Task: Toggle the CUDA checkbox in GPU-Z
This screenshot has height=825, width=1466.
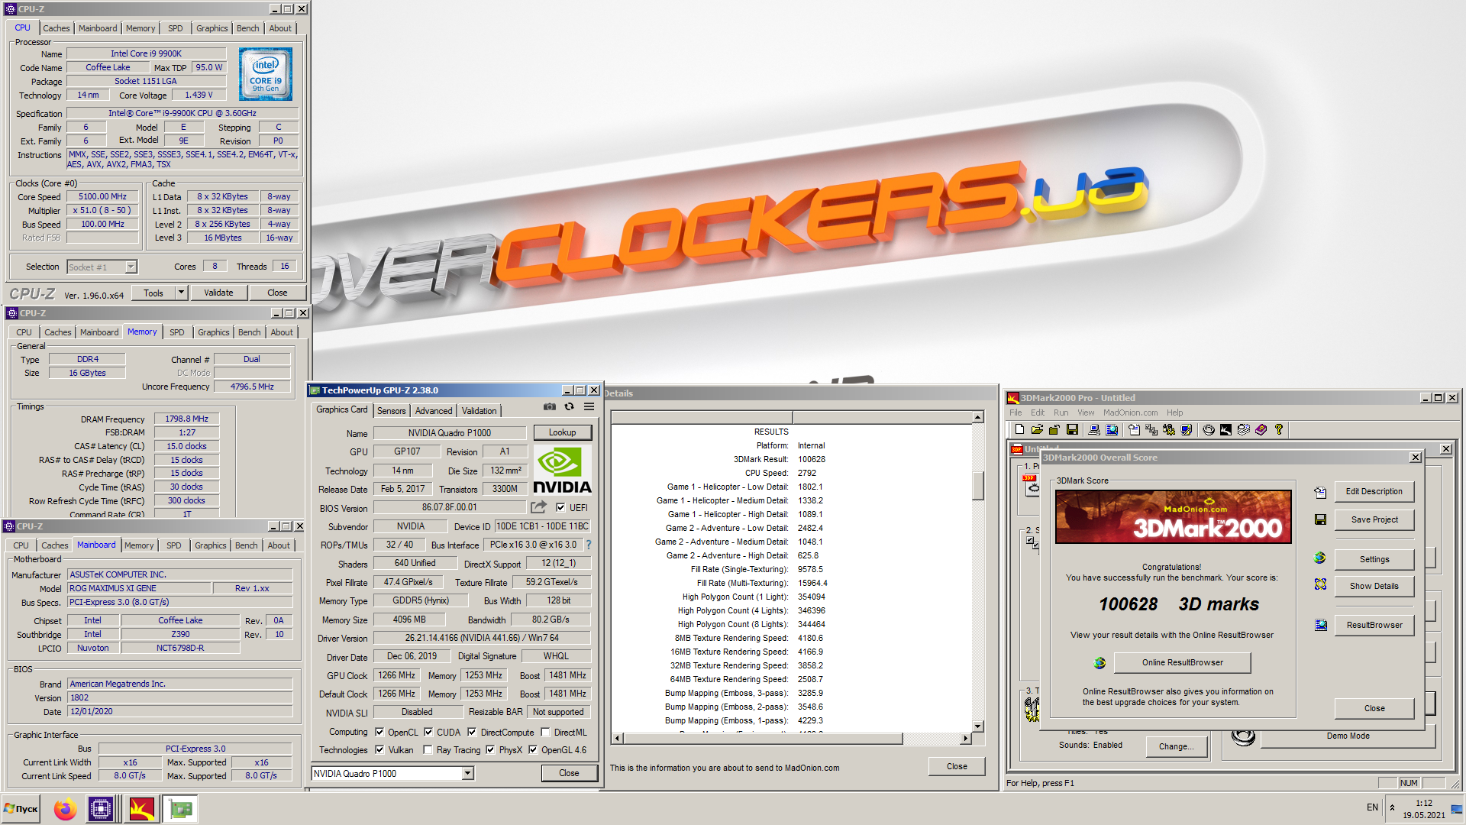Action: 428,732
